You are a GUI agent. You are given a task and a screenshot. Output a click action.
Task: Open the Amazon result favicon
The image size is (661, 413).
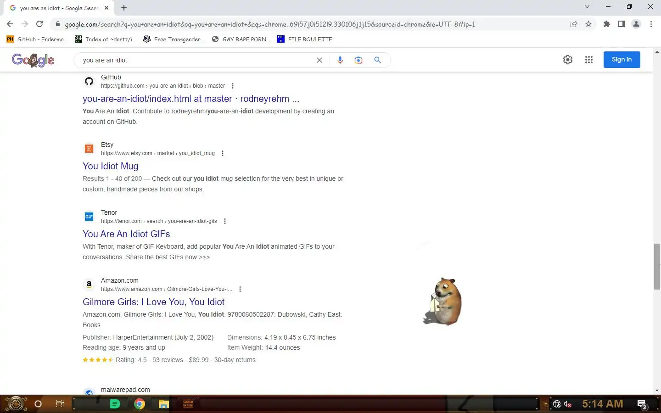click(89, 285)
